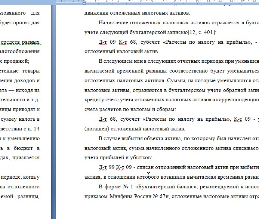Click "— исходя из" on the left page

click(24, 90)
